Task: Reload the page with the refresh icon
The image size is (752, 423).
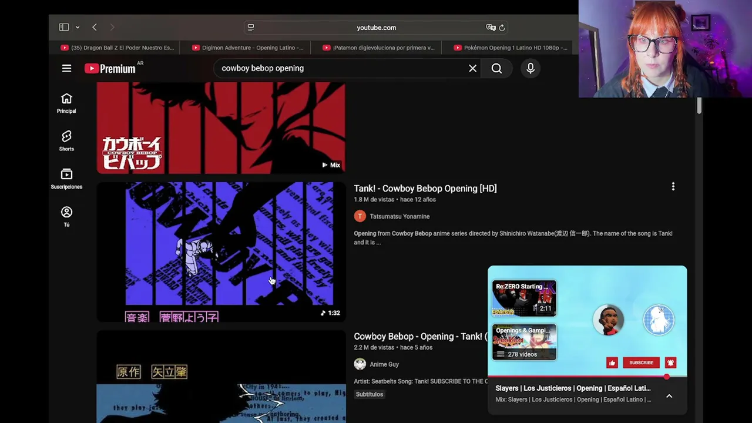Action: tap(502, 28)
